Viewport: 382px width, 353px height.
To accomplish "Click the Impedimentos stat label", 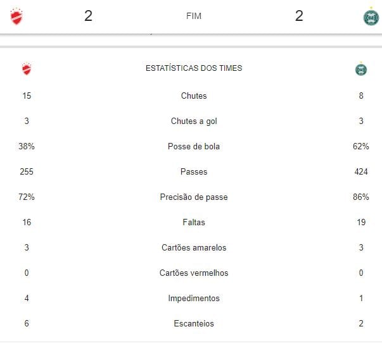I will point(194,299).
